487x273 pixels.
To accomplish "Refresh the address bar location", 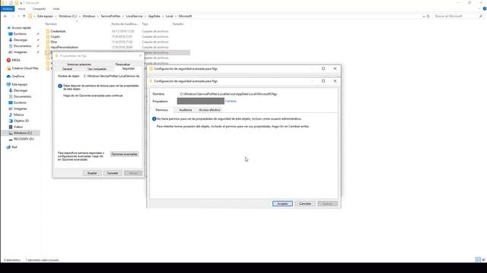I will pyautogui.click(x=428, y=16).
